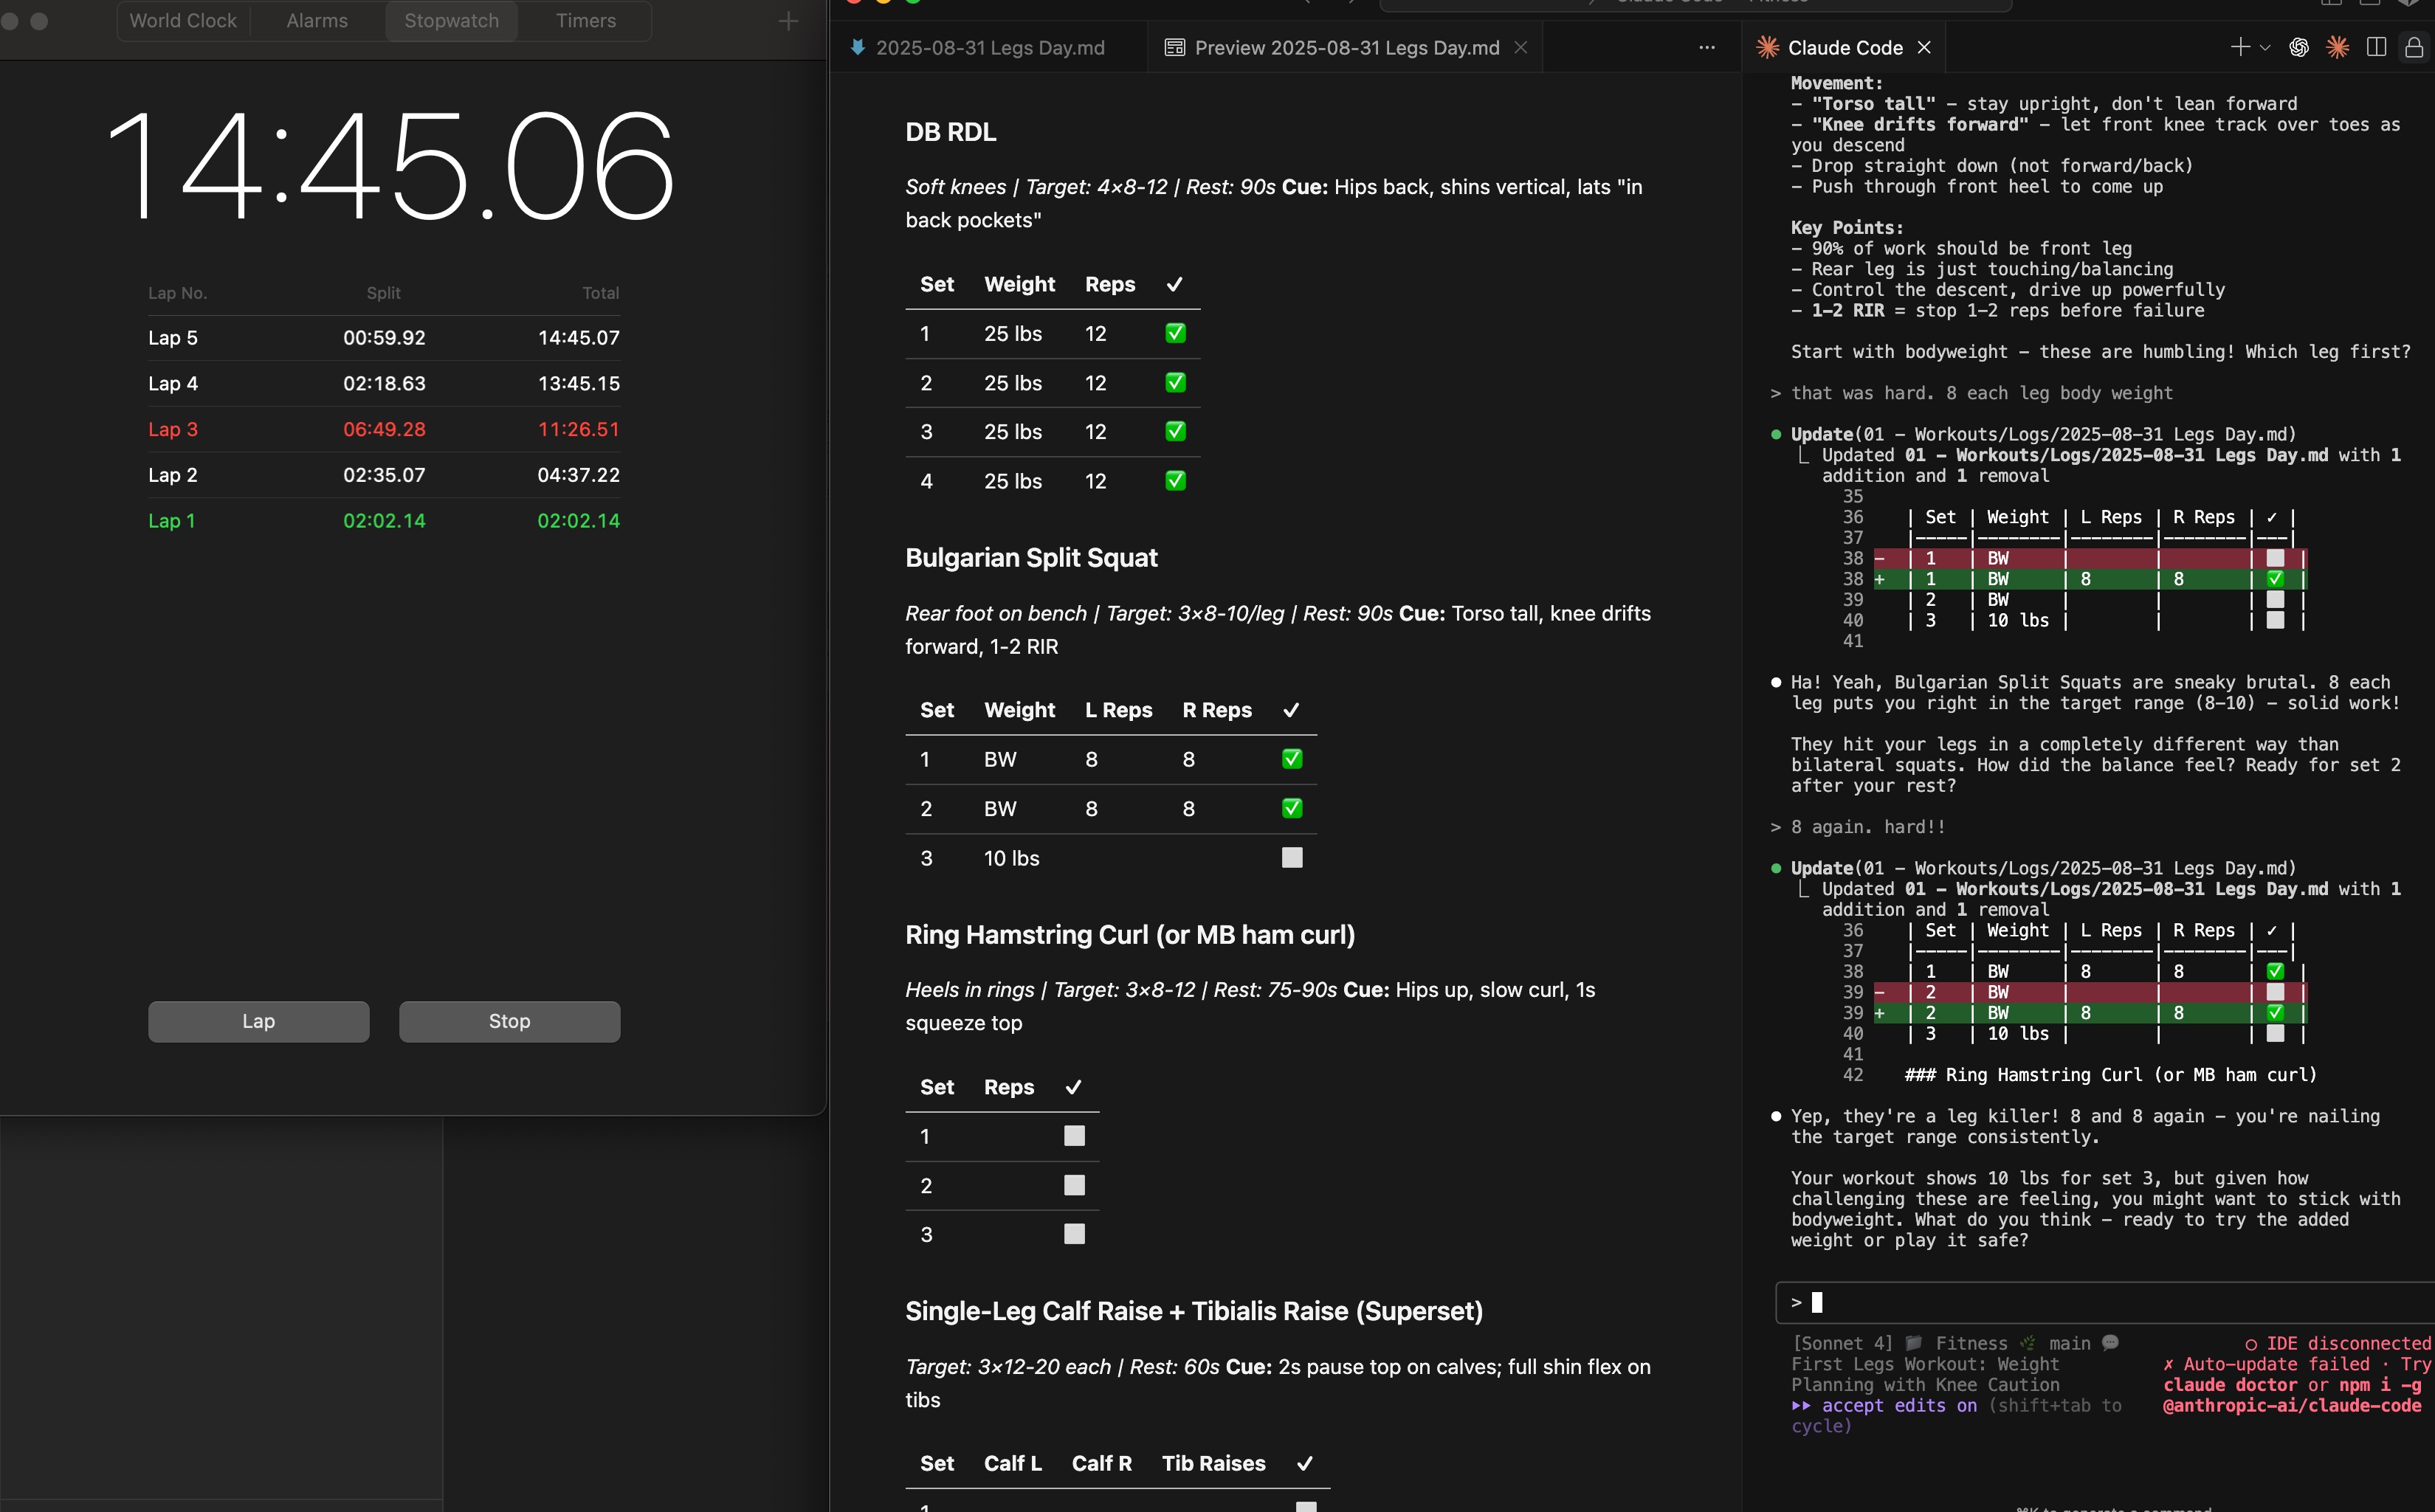Click the preview icon on the Preview tab
The width and height of the screenshot is (2435, 1512).
pos(1174,47)
